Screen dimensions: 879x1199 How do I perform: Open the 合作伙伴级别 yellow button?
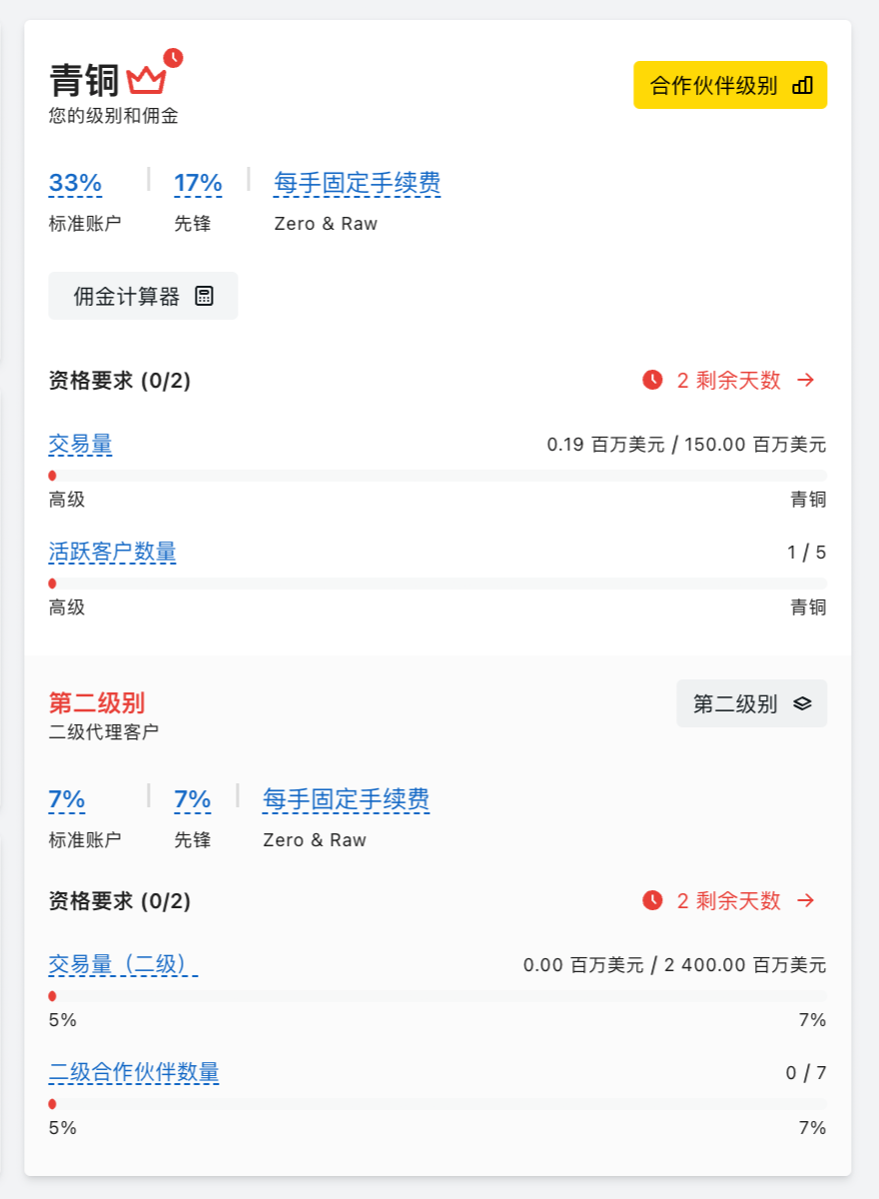point(730,85)
